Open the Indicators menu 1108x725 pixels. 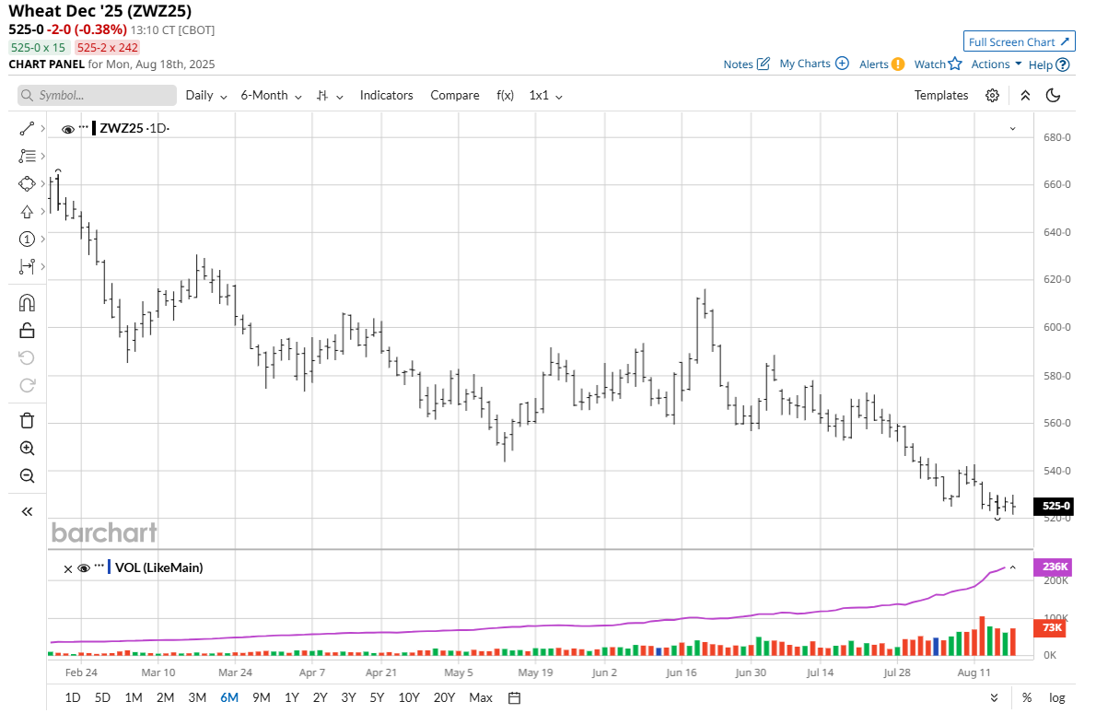point(386,95)
